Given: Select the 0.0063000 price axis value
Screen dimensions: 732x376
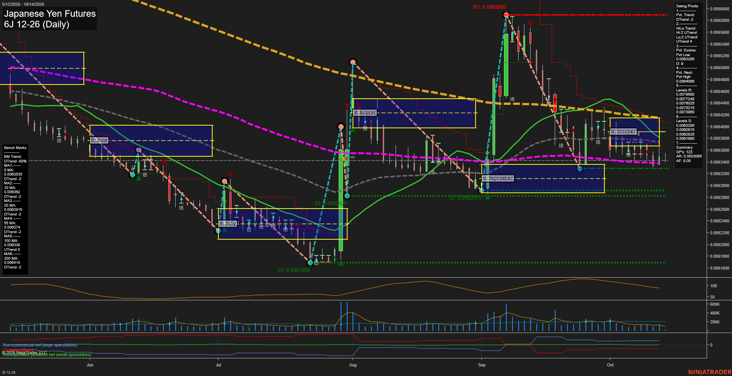Looking at the screenshot, I should tap(720, 186).
